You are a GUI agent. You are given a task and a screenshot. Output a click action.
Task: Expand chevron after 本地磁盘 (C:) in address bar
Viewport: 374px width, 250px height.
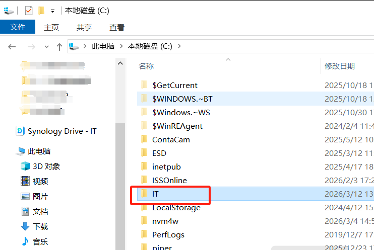point(179,46)
